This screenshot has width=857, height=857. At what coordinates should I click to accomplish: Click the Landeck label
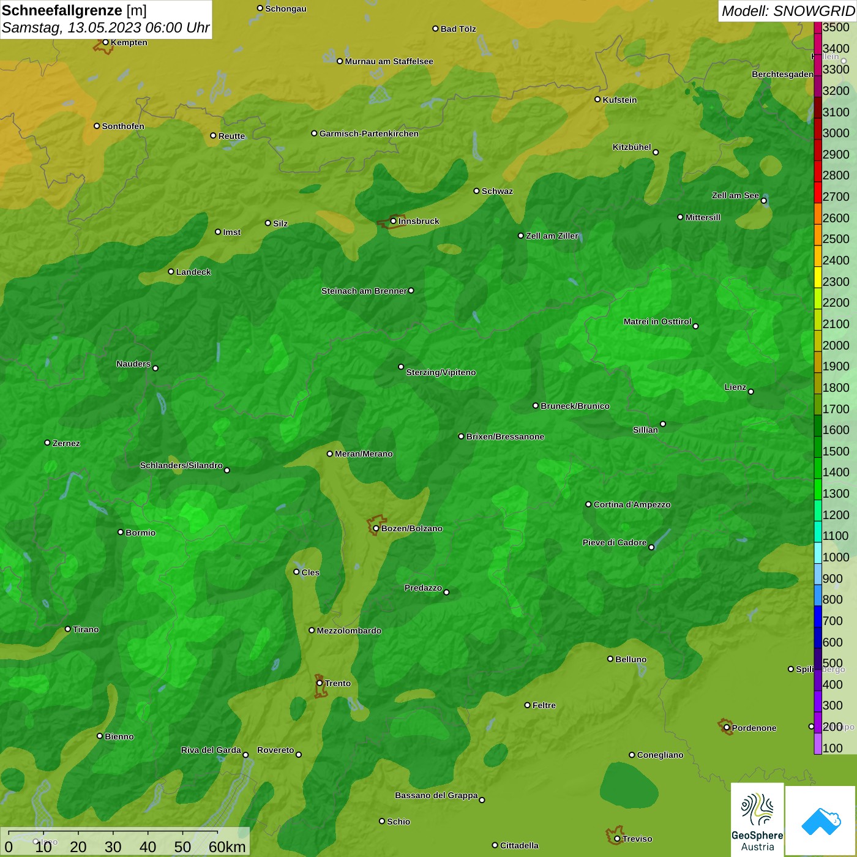(x=193, y=272)
